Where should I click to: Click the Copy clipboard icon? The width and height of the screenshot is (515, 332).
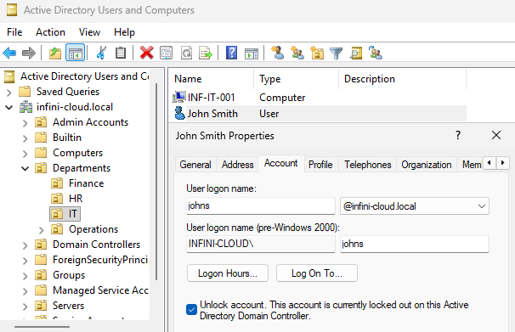pyautogui.click(x=121, y=53)
